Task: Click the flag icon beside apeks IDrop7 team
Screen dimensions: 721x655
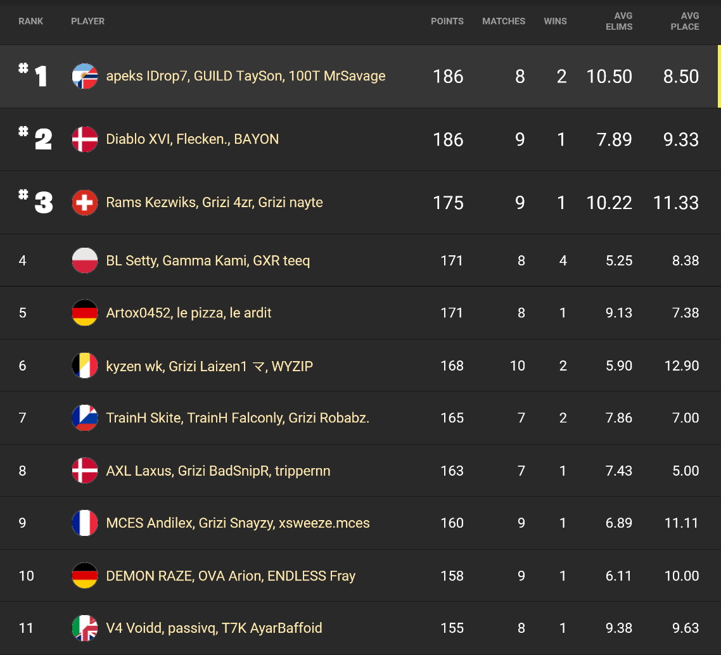Action: click(x=85, y=76)
